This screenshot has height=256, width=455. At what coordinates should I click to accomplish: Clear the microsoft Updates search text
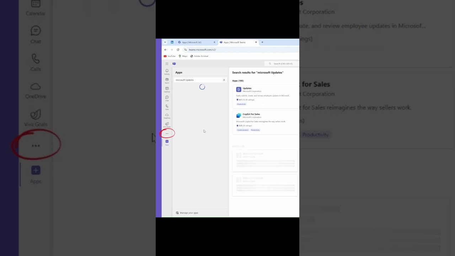pos(224,80)
